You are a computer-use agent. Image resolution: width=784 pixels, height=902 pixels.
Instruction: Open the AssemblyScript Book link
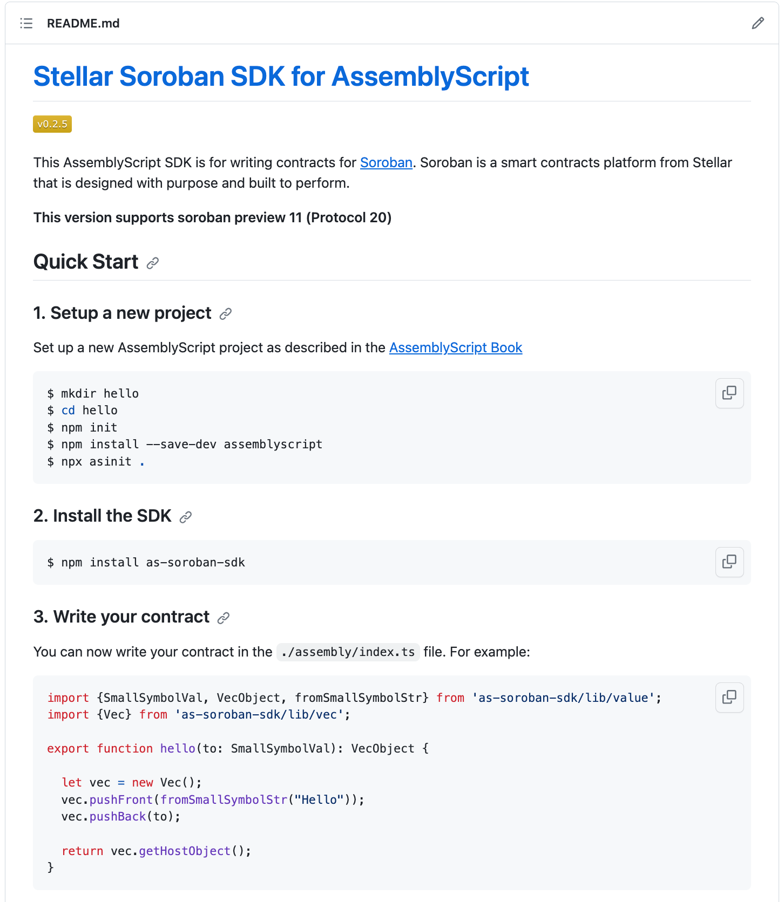coord(455,348)
